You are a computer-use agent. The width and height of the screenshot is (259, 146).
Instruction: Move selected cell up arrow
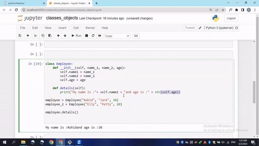[58, 36]
